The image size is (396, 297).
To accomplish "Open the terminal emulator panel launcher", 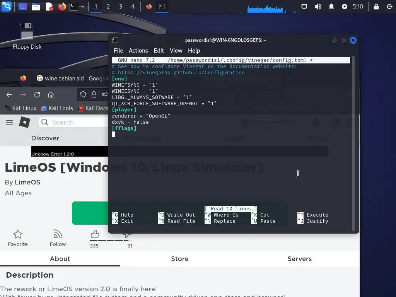I will coord(74,6).
